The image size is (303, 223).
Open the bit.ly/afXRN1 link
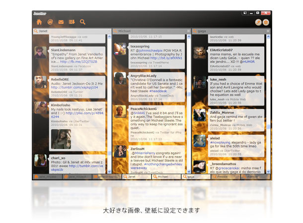[x=166, y=58]
